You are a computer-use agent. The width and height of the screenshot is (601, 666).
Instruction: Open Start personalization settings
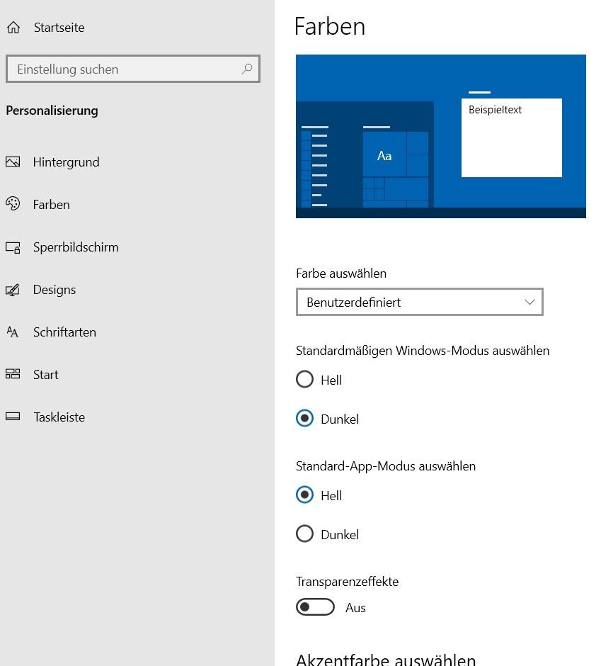[x=46, y=375]
